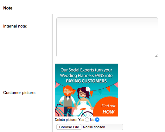Click the Choose File button
This screenshot has width=165, height=132.
click(x=69, y=127)
